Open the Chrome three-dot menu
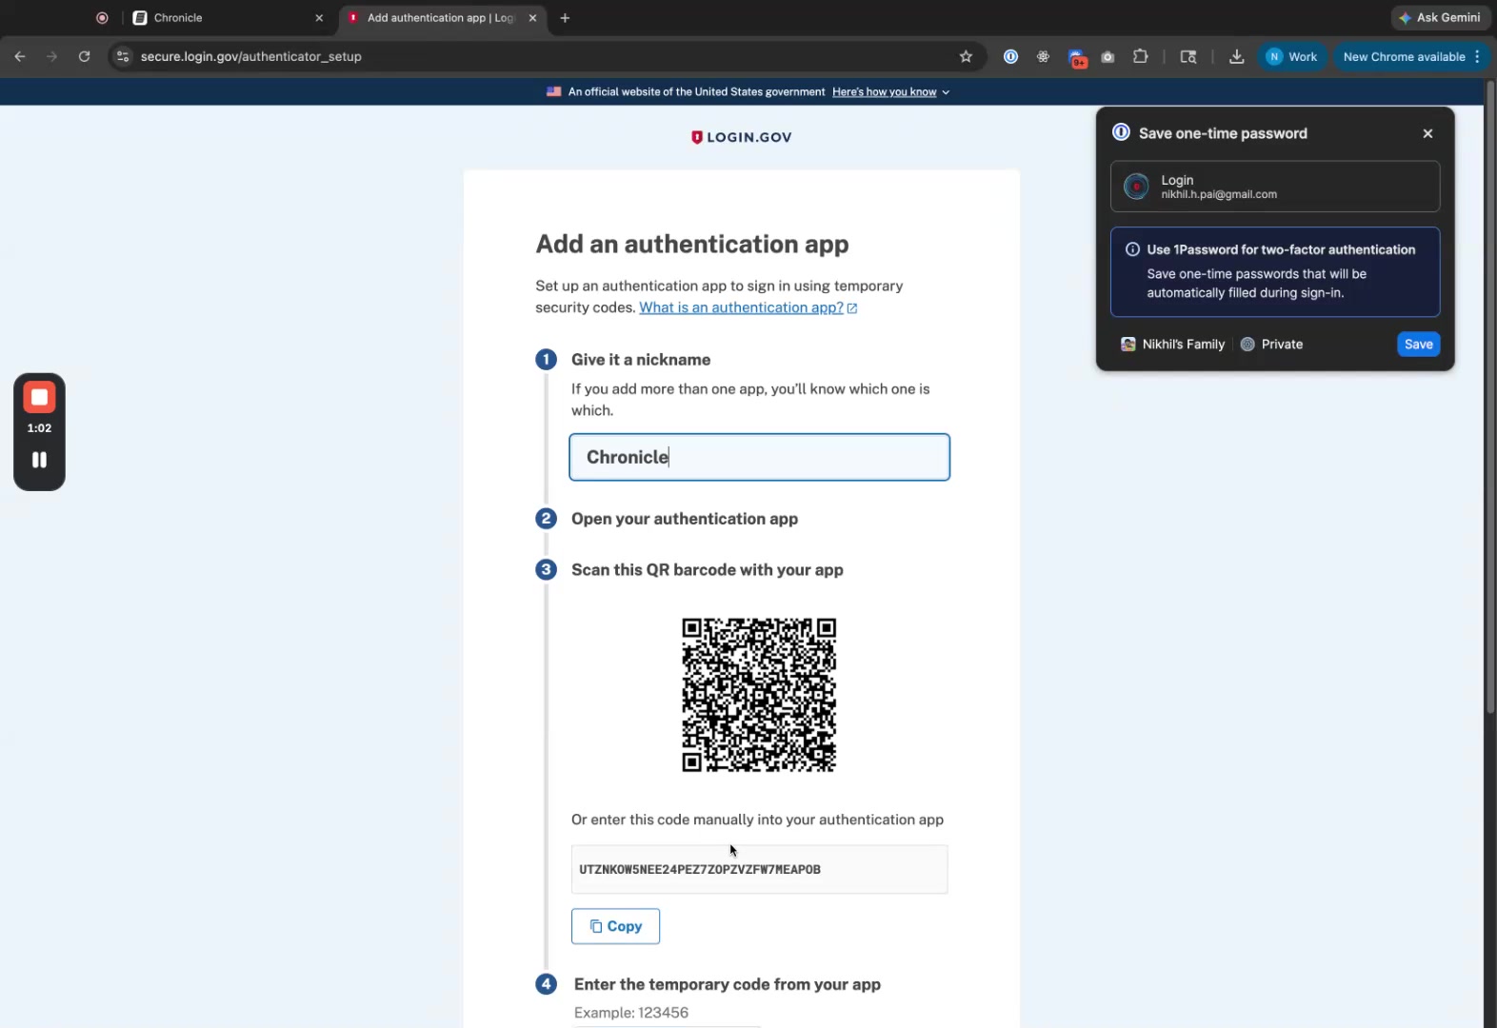Image resolution: width=1497 pixels, height=1028 pixels. coord(1477,56)
